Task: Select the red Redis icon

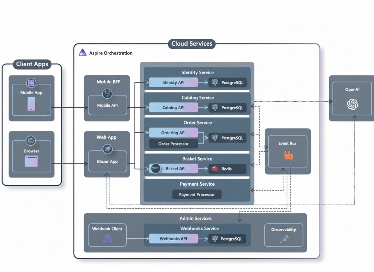Action: tap(214, 169)
